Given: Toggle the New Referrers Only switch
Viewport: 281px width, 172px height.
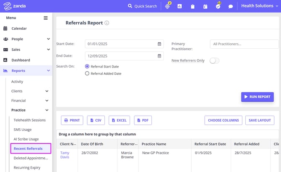Looking at the screenshot, I should (x=214, y=60).
